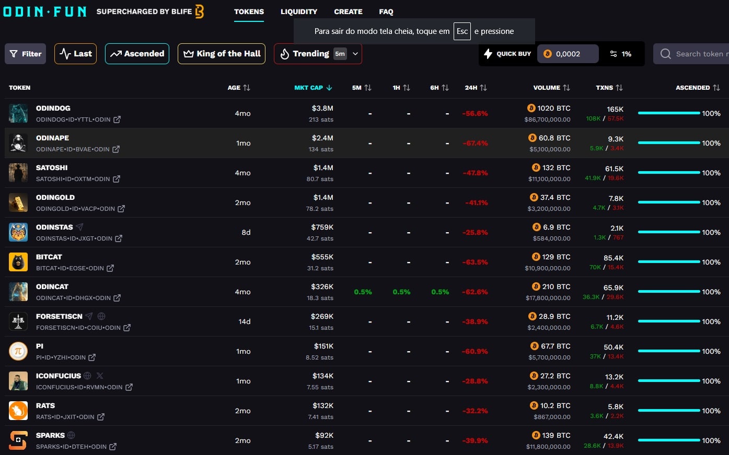This screenshot has width=729, height=455.
Task: Open the Filter button
Action: (25, 54)
